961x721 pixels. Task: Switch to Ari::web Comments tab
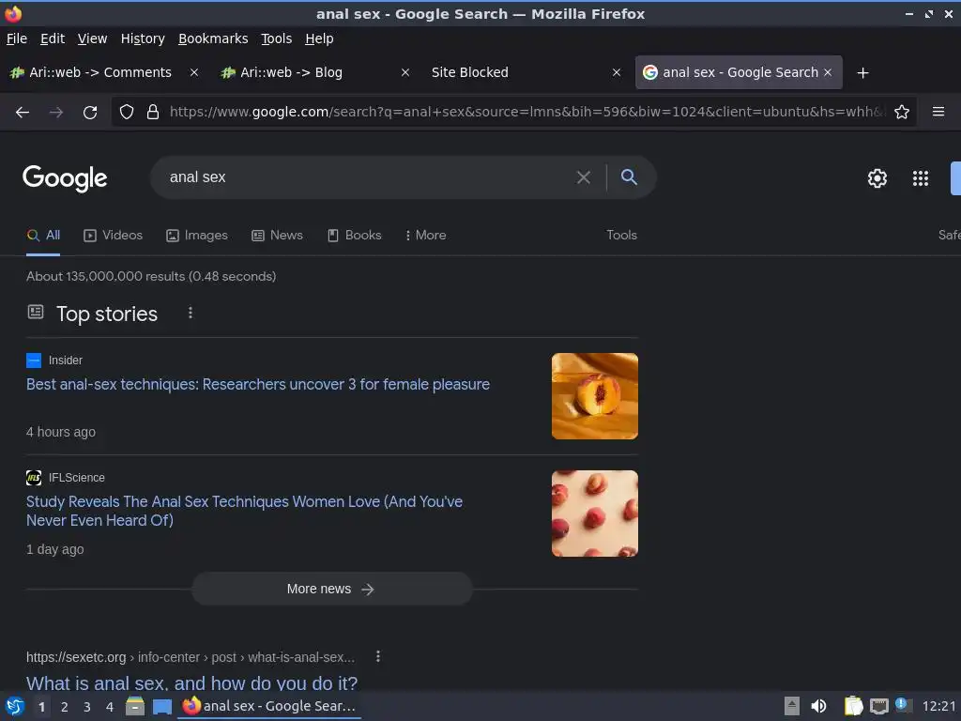[x=100, y=72]
